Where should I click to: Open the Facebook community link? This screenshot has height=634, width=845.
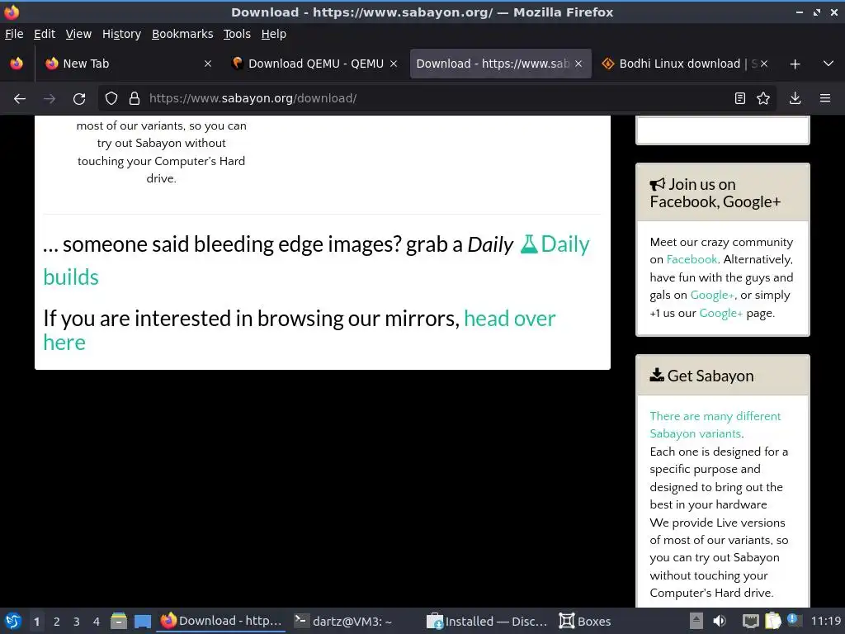point(692,259)
